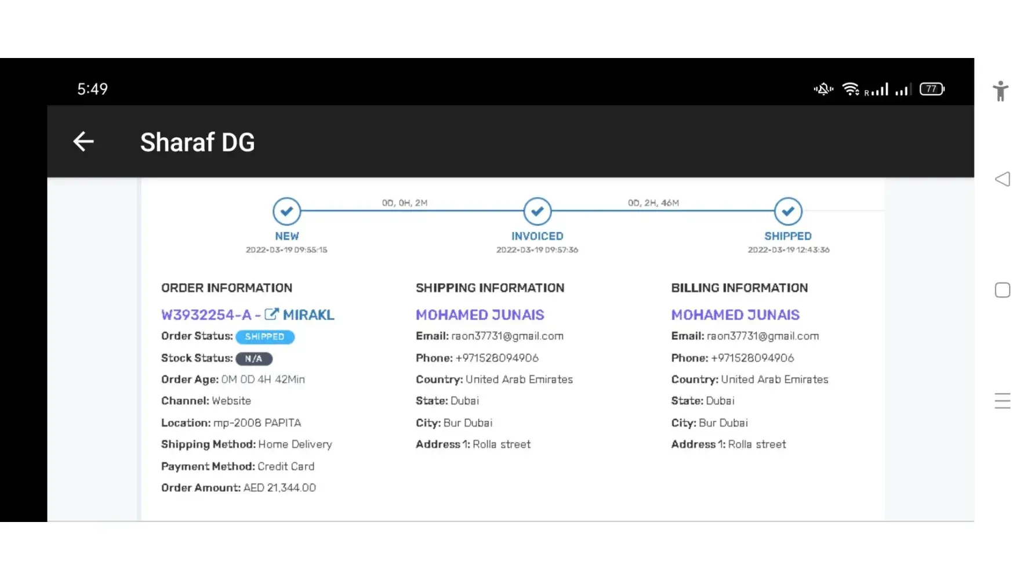
Task: Click the N/A stock status badge
Action: pos(254,358)
